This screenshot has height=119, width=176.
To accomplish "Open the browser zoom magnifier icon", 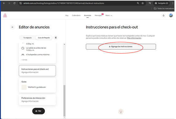I will [138, 3].
